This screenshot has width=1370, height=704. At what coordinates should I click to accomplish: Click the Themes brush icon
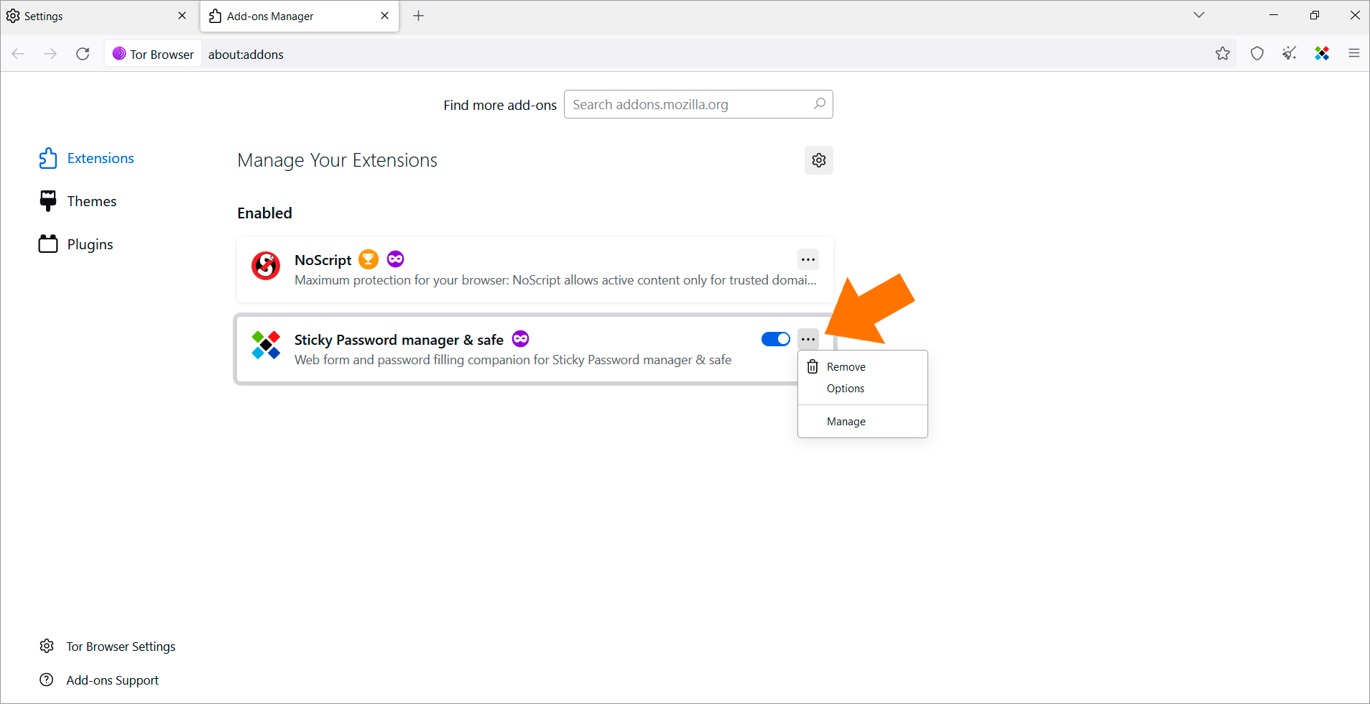(x=48, y=201)
